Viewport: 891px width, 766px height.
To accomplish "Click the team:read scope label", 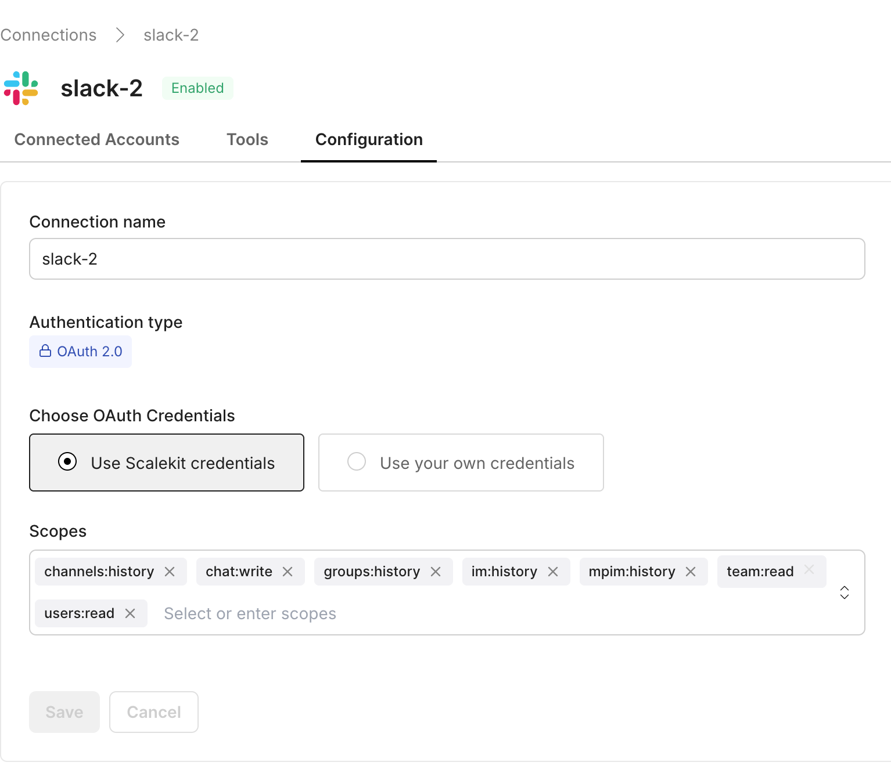I will pyautogui.click(x=760, y=572).
